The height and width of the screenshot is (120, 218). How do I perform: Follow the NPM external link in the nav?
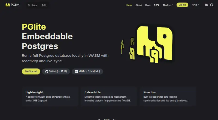195,5
